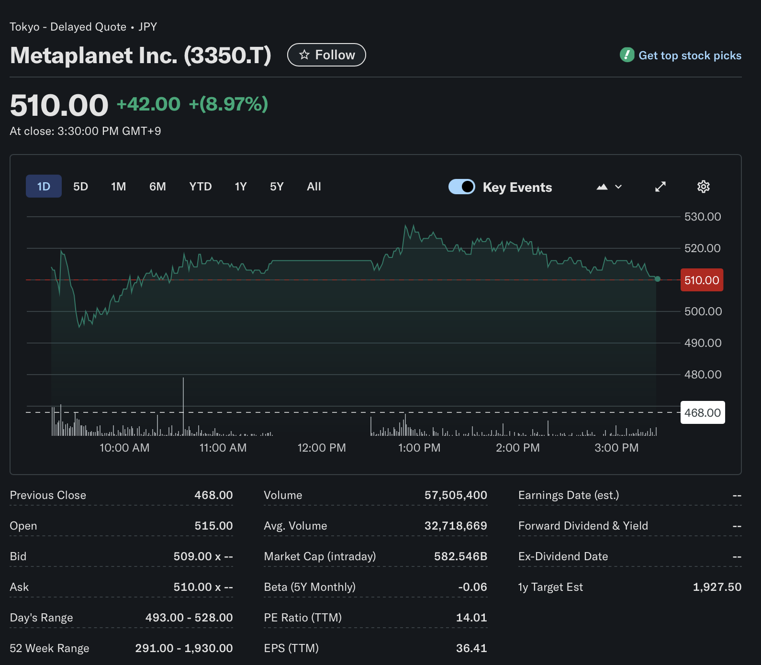This screenshot has height=665, width=761.
Task: Open the chart type dropdown
Action: pos(609,187)
